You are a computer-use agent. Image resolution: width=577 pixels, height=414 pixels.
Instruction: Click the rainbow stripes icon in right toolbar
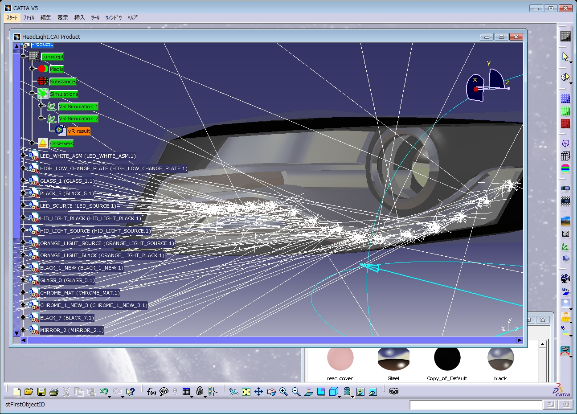(565, 168)
